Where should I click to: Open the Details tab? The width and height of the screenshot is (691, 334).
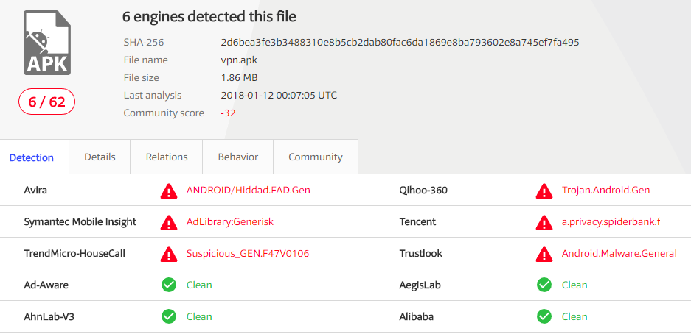tap(100, 157)
